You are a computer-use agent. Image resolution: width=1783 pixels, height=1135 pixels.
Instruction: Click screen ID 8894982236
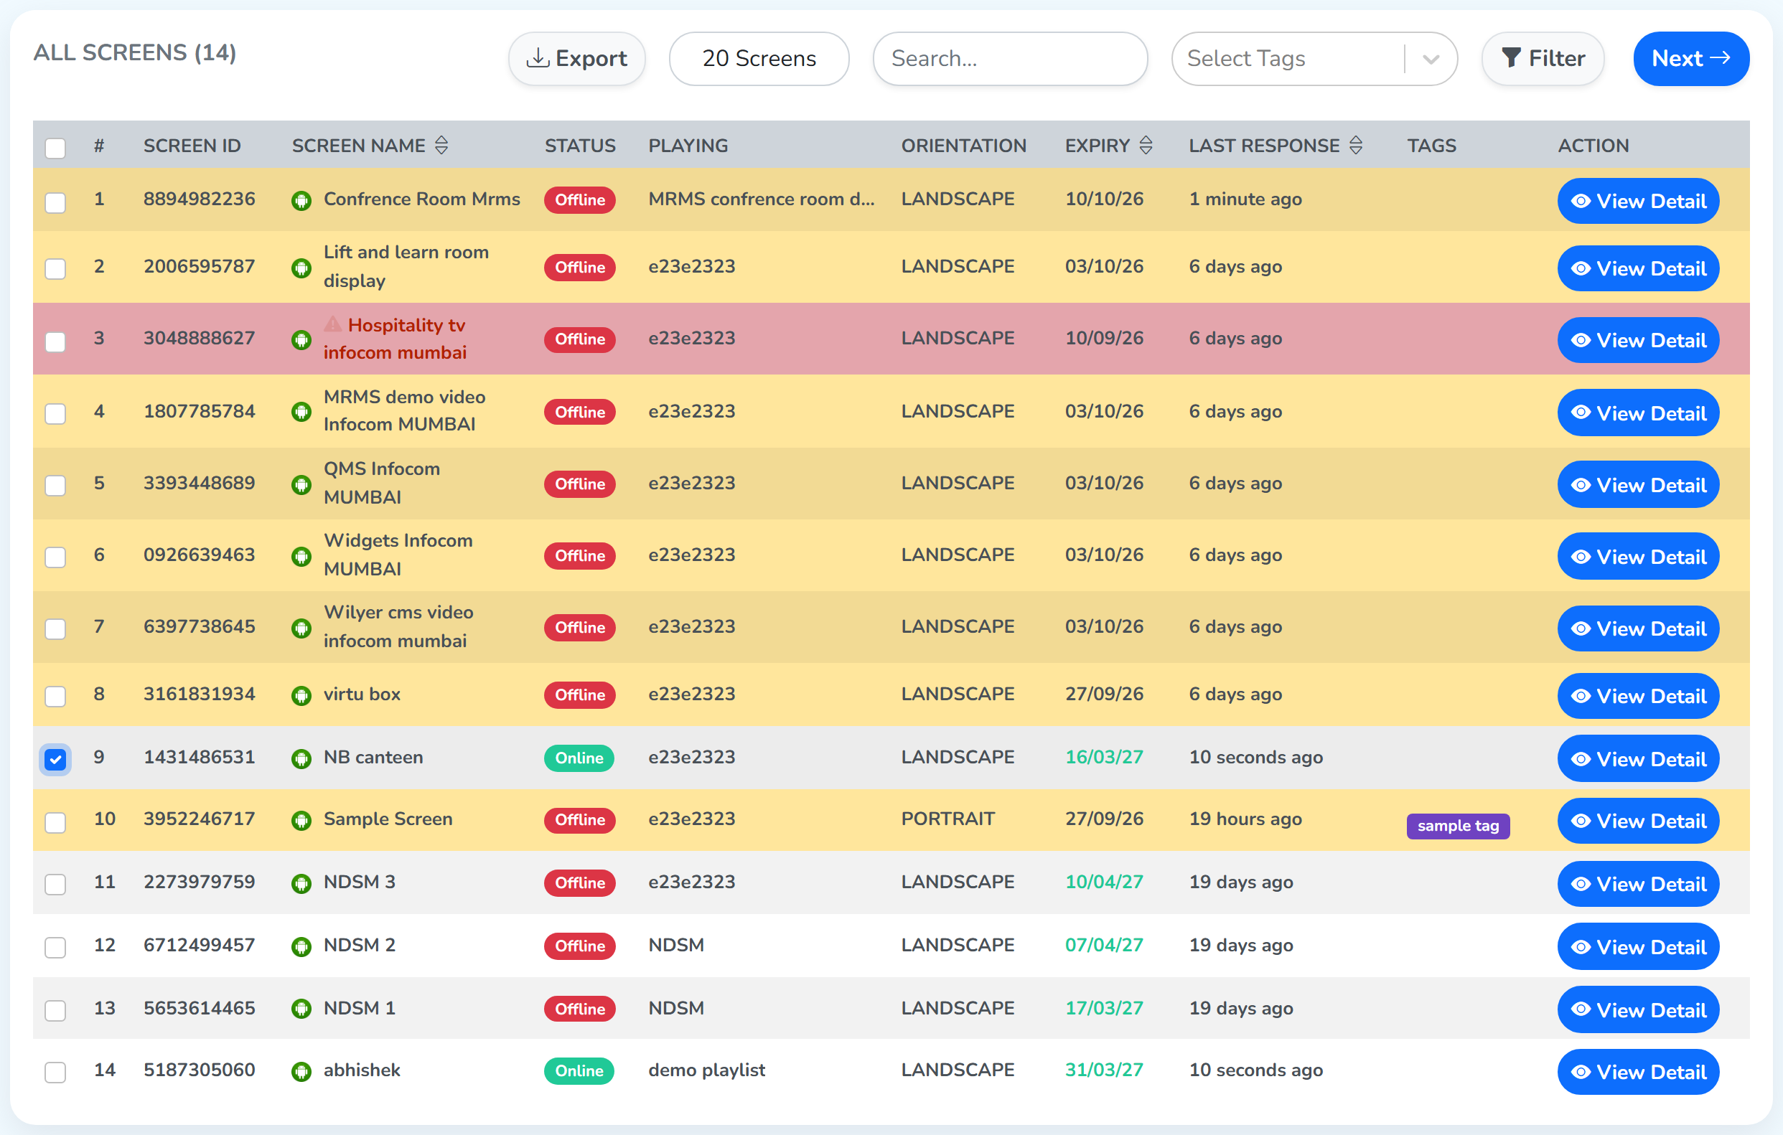click(199, 199)
